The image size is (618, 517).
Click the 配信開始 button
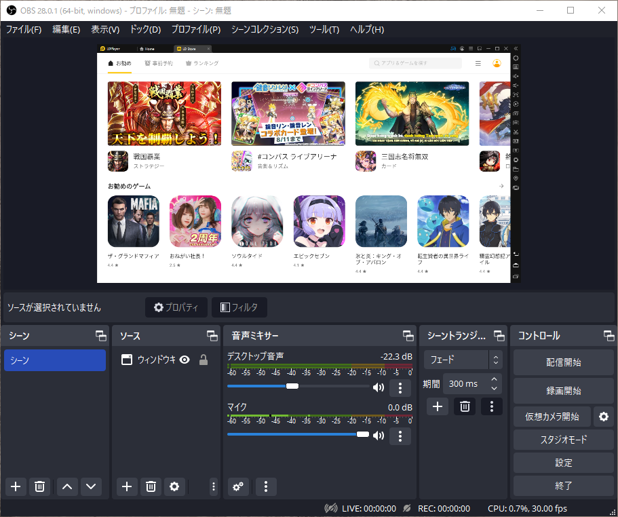click(x=563, y=362)
